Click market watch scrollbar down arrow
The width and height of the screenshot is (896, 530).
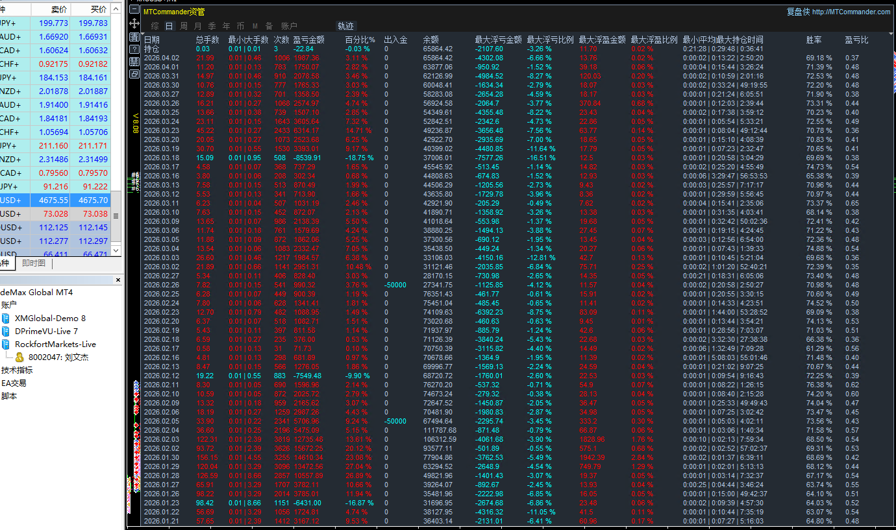116,250
